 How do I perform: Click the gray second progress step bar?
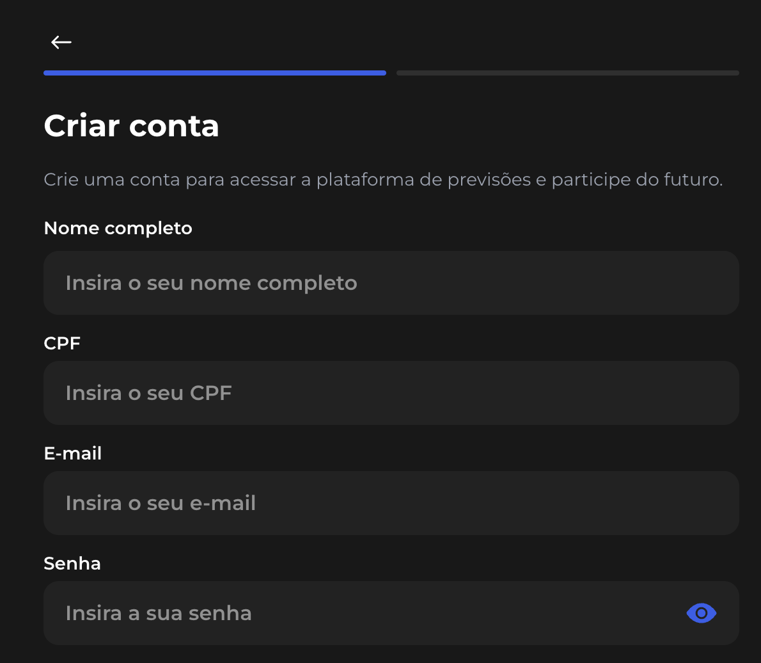pos(568,73)
